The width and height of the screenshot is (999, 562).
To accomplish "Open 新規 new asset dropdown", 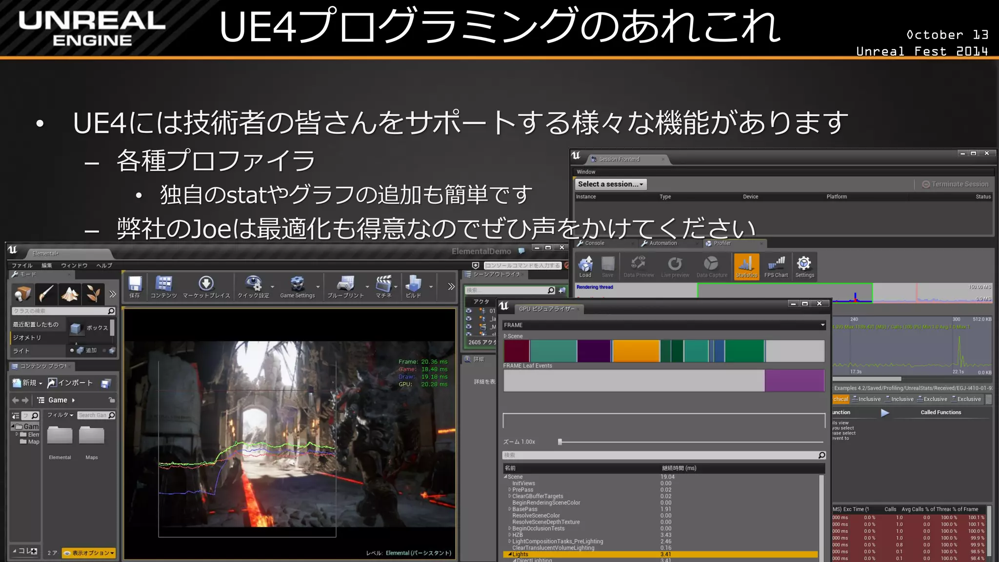I will tap(27, 383).
